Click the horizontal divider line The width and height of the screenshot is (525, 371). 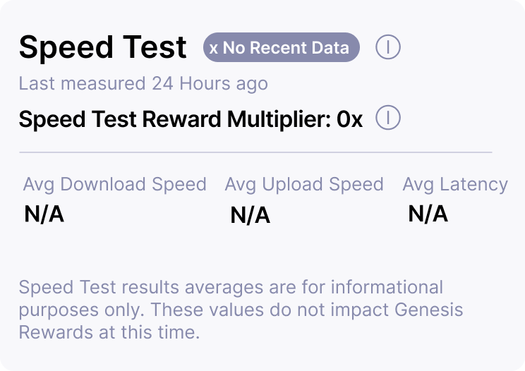pos(255,152)
